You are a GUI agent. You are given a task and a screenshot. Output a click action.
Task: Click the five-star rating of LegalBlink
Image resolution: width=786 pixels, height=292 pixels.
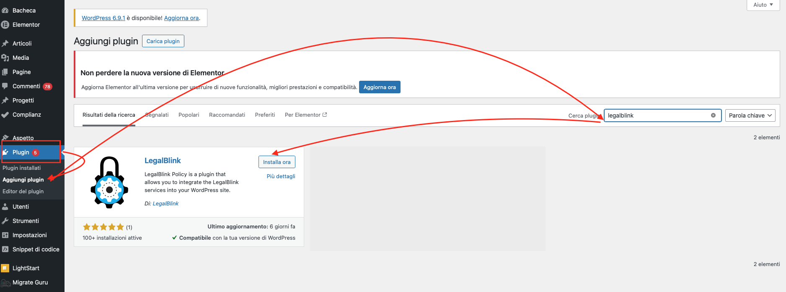coord(103,227)
